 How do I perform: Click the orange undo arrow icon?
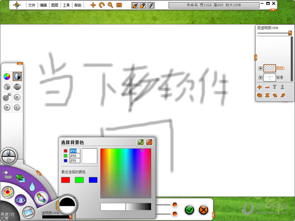[x=102, y=5]
